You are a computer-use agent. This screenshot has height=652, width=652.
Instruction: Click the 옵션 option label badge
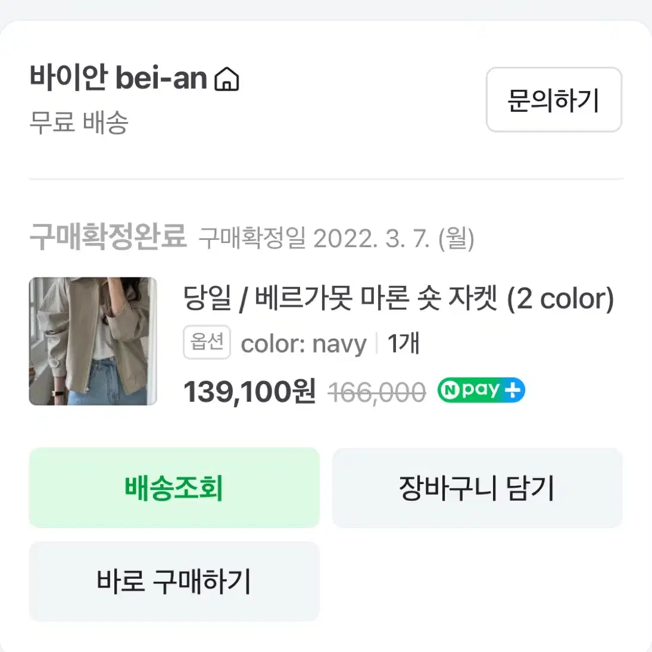(207, 342)
